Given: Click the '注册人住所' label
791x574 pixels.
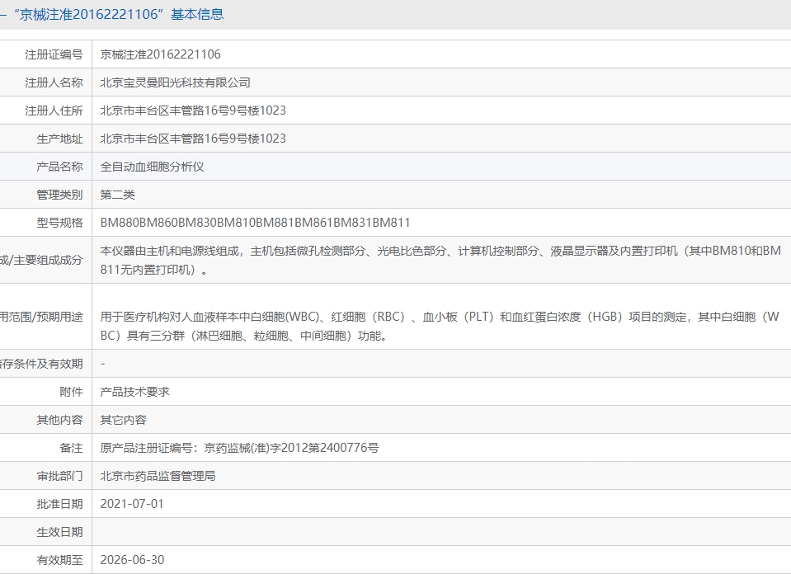Looking at the screenshot, I should tap(54, 111).
